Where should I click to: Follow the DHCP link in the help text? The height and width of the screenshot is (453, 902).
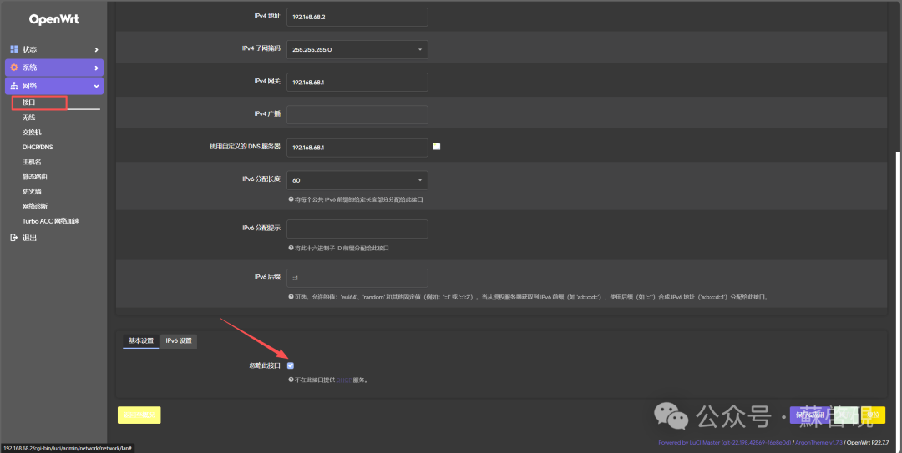point(343,380)
